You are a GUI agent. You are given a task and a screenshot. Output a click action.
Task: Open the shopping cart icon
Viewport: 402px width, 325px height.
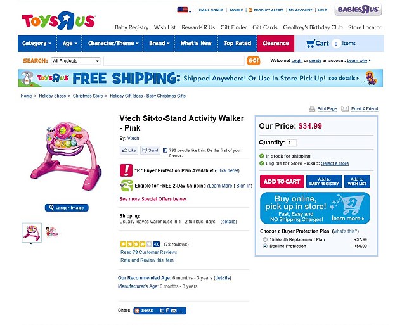(310, 43)
